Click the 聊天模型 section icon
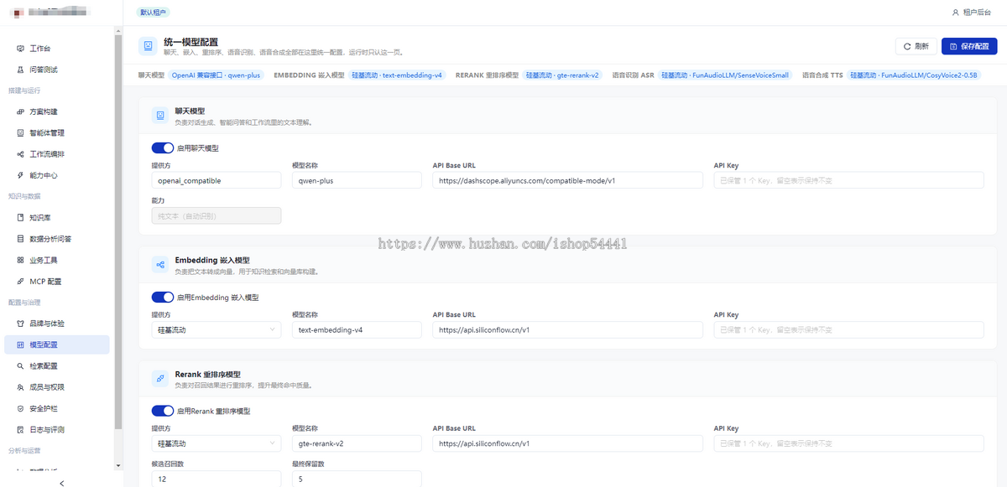Image resolution: width=1007 pixels, height=487 pixels. 159,116
